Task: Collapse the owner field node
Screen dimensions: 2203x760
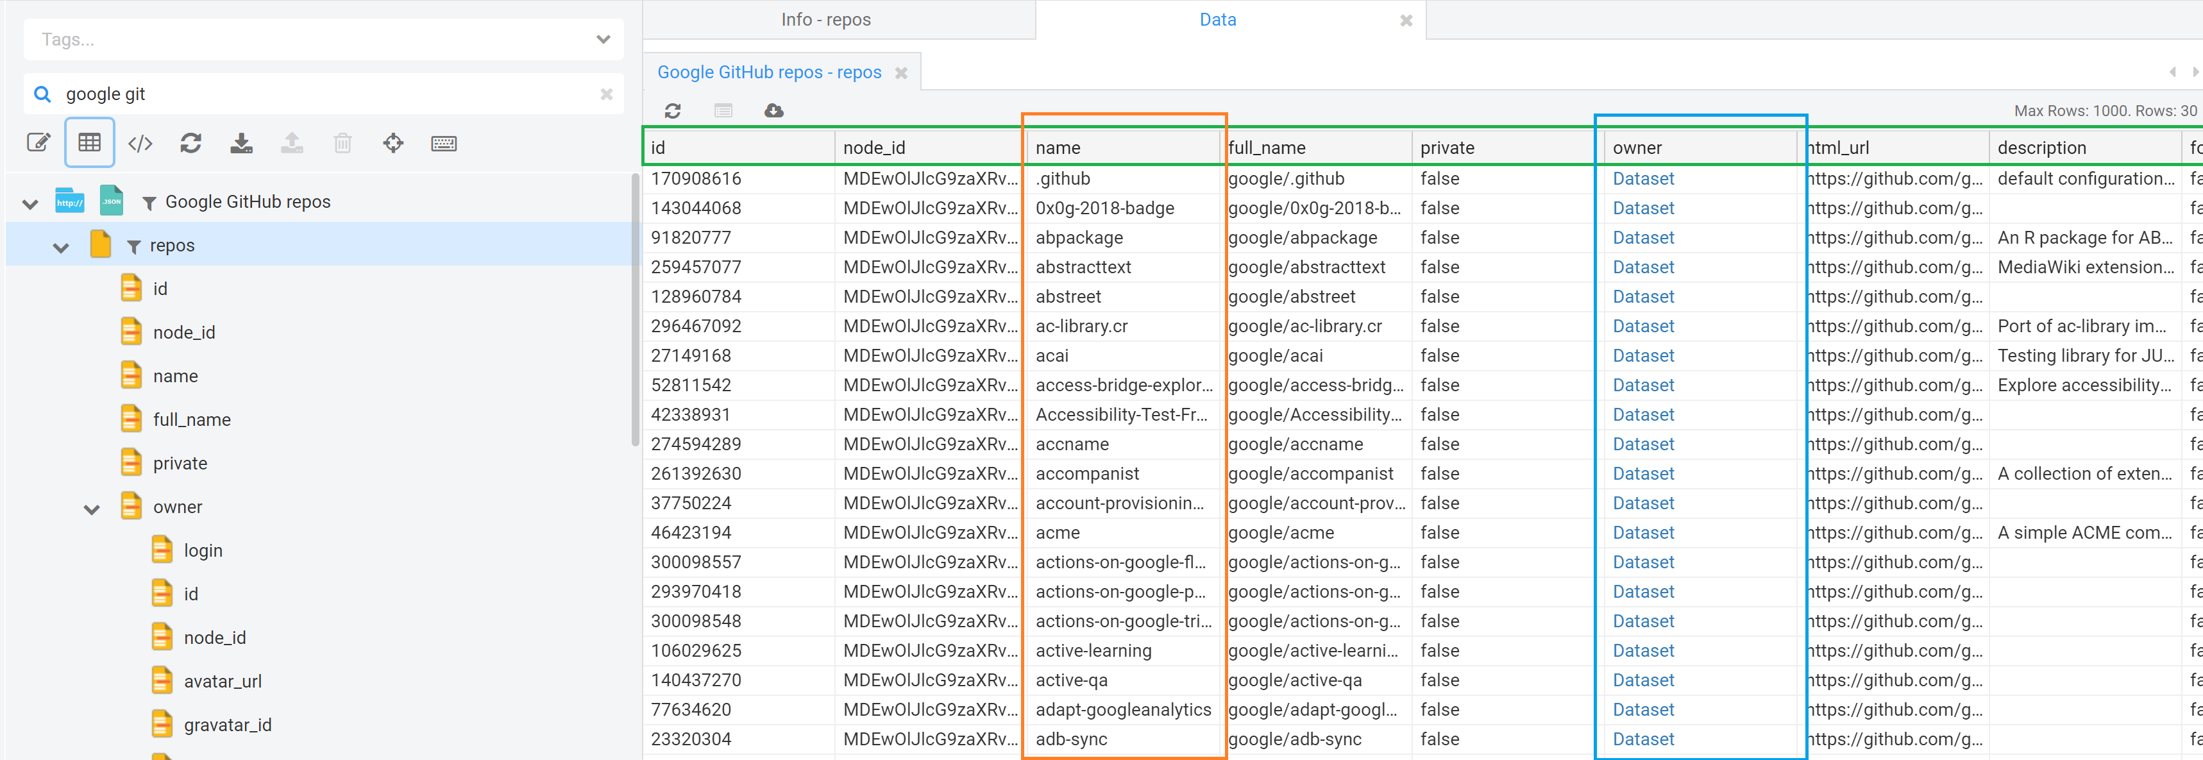Action: tap(92, 509)
